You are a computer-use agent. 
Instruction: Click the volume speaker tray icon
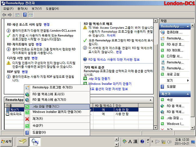[169, 142]
